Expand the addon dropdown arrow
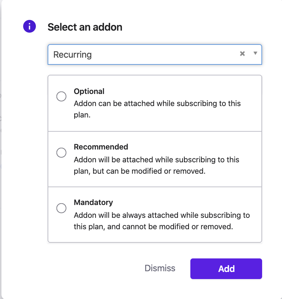282x299 pixels. tap(255, 53)
